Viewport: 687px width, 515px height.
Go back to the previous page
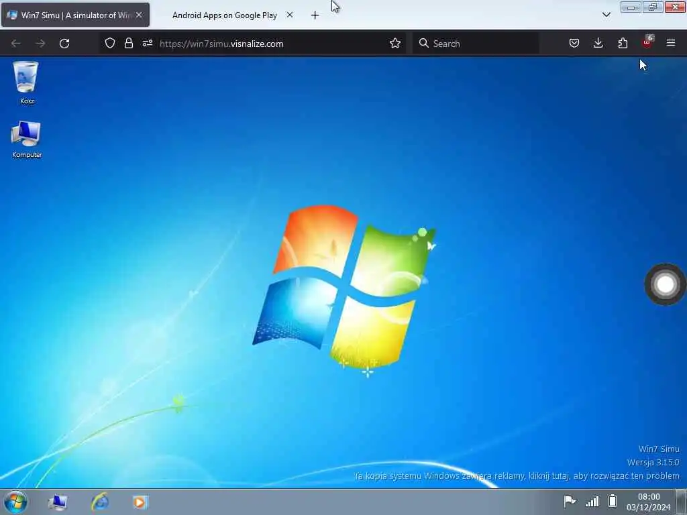tap(16, 44)
